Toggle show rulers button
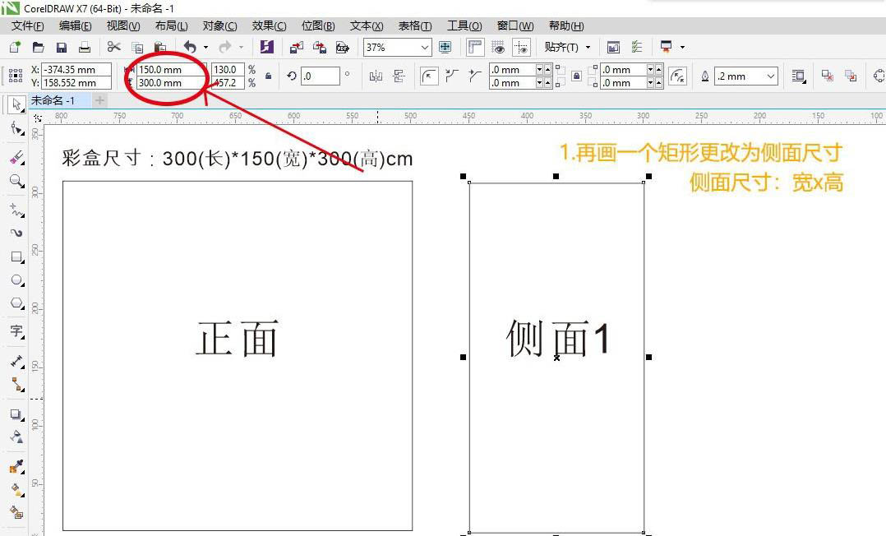The image size is (886, 536). pyautogui.click(x=474, y=48)
